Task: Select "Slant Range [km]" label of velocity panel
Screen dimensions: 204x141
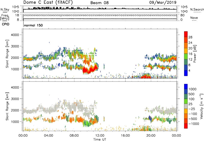Action: coord(7,106)
